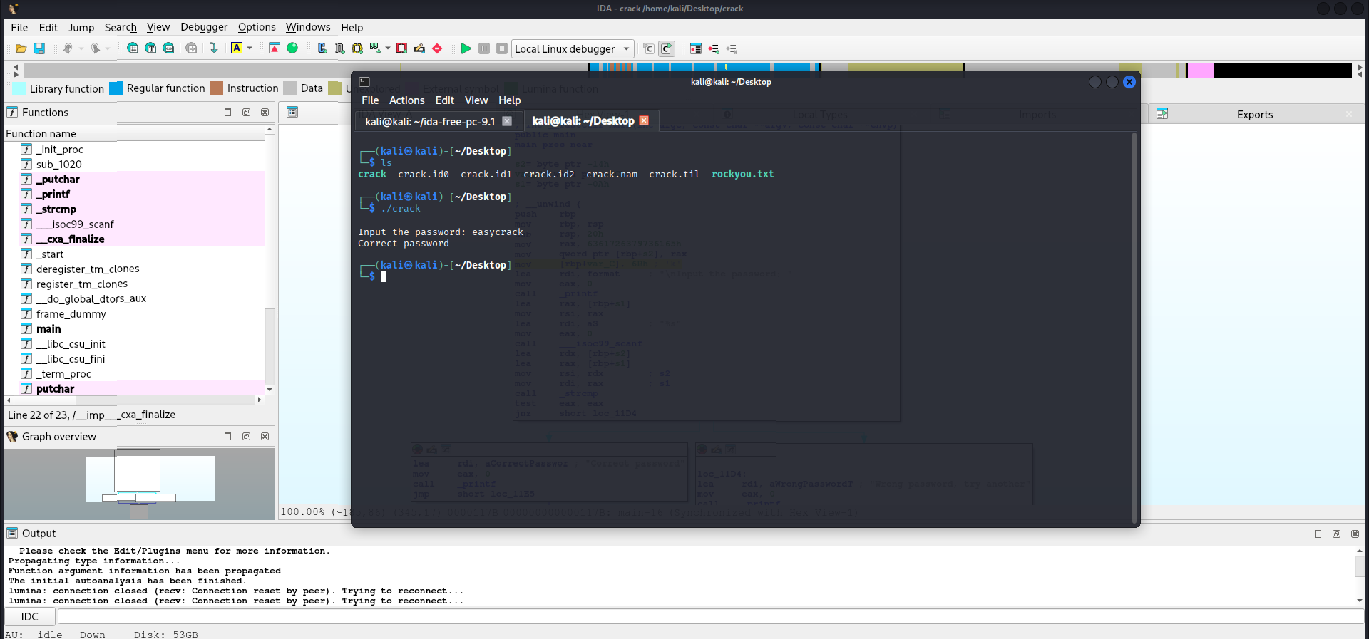The image size is (1369, 639).
Task: Close the Functions panel
Action: coord(265,112)
